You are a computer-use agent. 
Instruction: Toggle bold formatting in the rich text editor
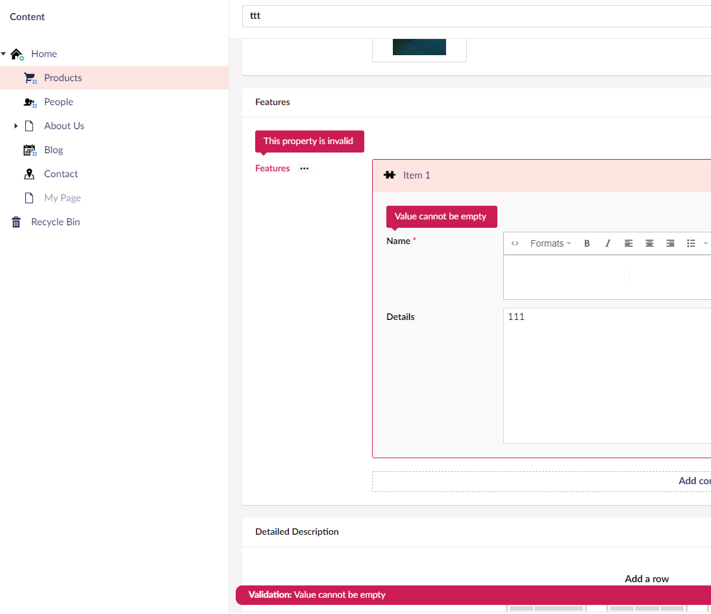pos(586,243)
